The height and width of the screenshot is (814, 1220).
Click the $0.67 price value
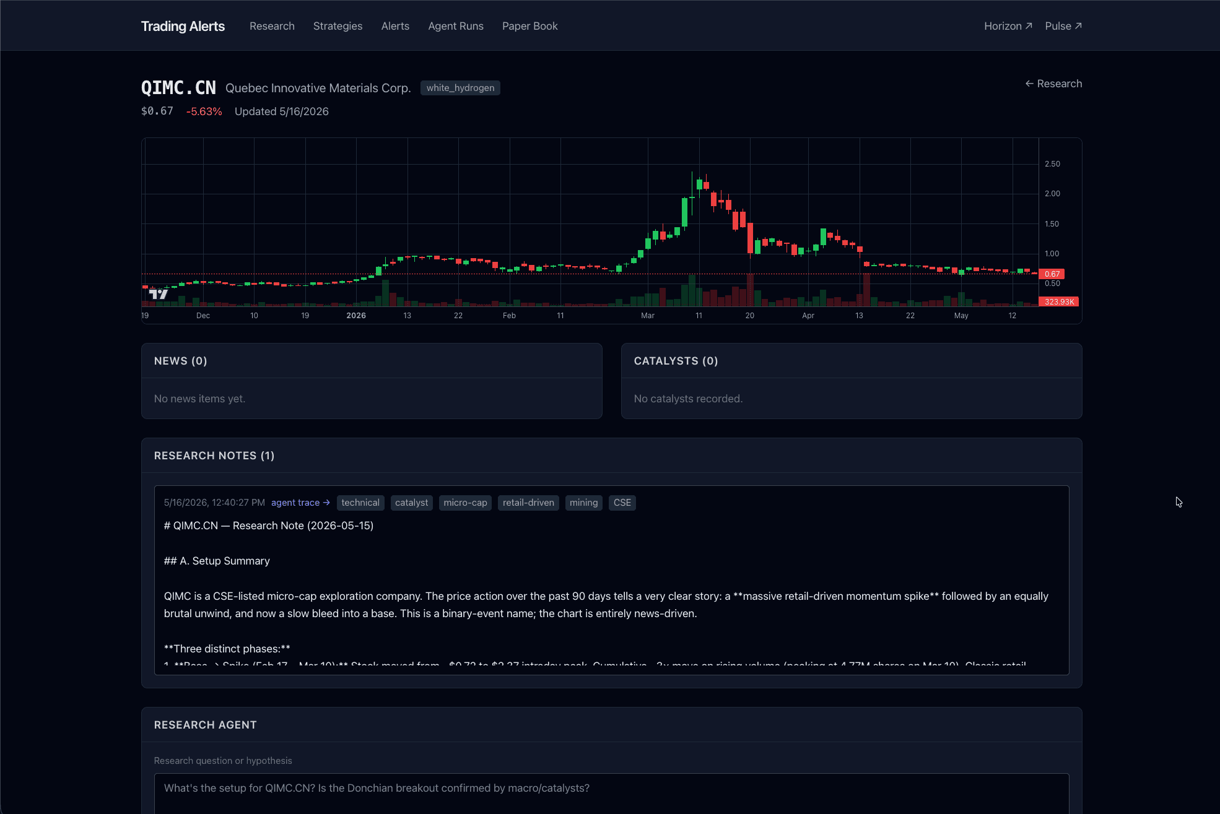[x=157, y=111]
